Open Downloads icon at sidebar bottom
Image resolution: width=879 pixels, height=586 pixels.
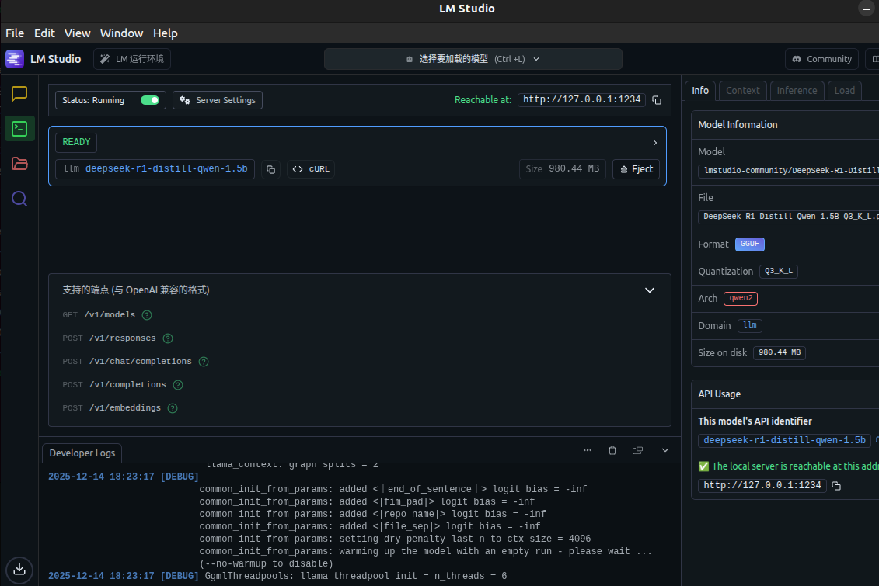click(x=19, y=569)
